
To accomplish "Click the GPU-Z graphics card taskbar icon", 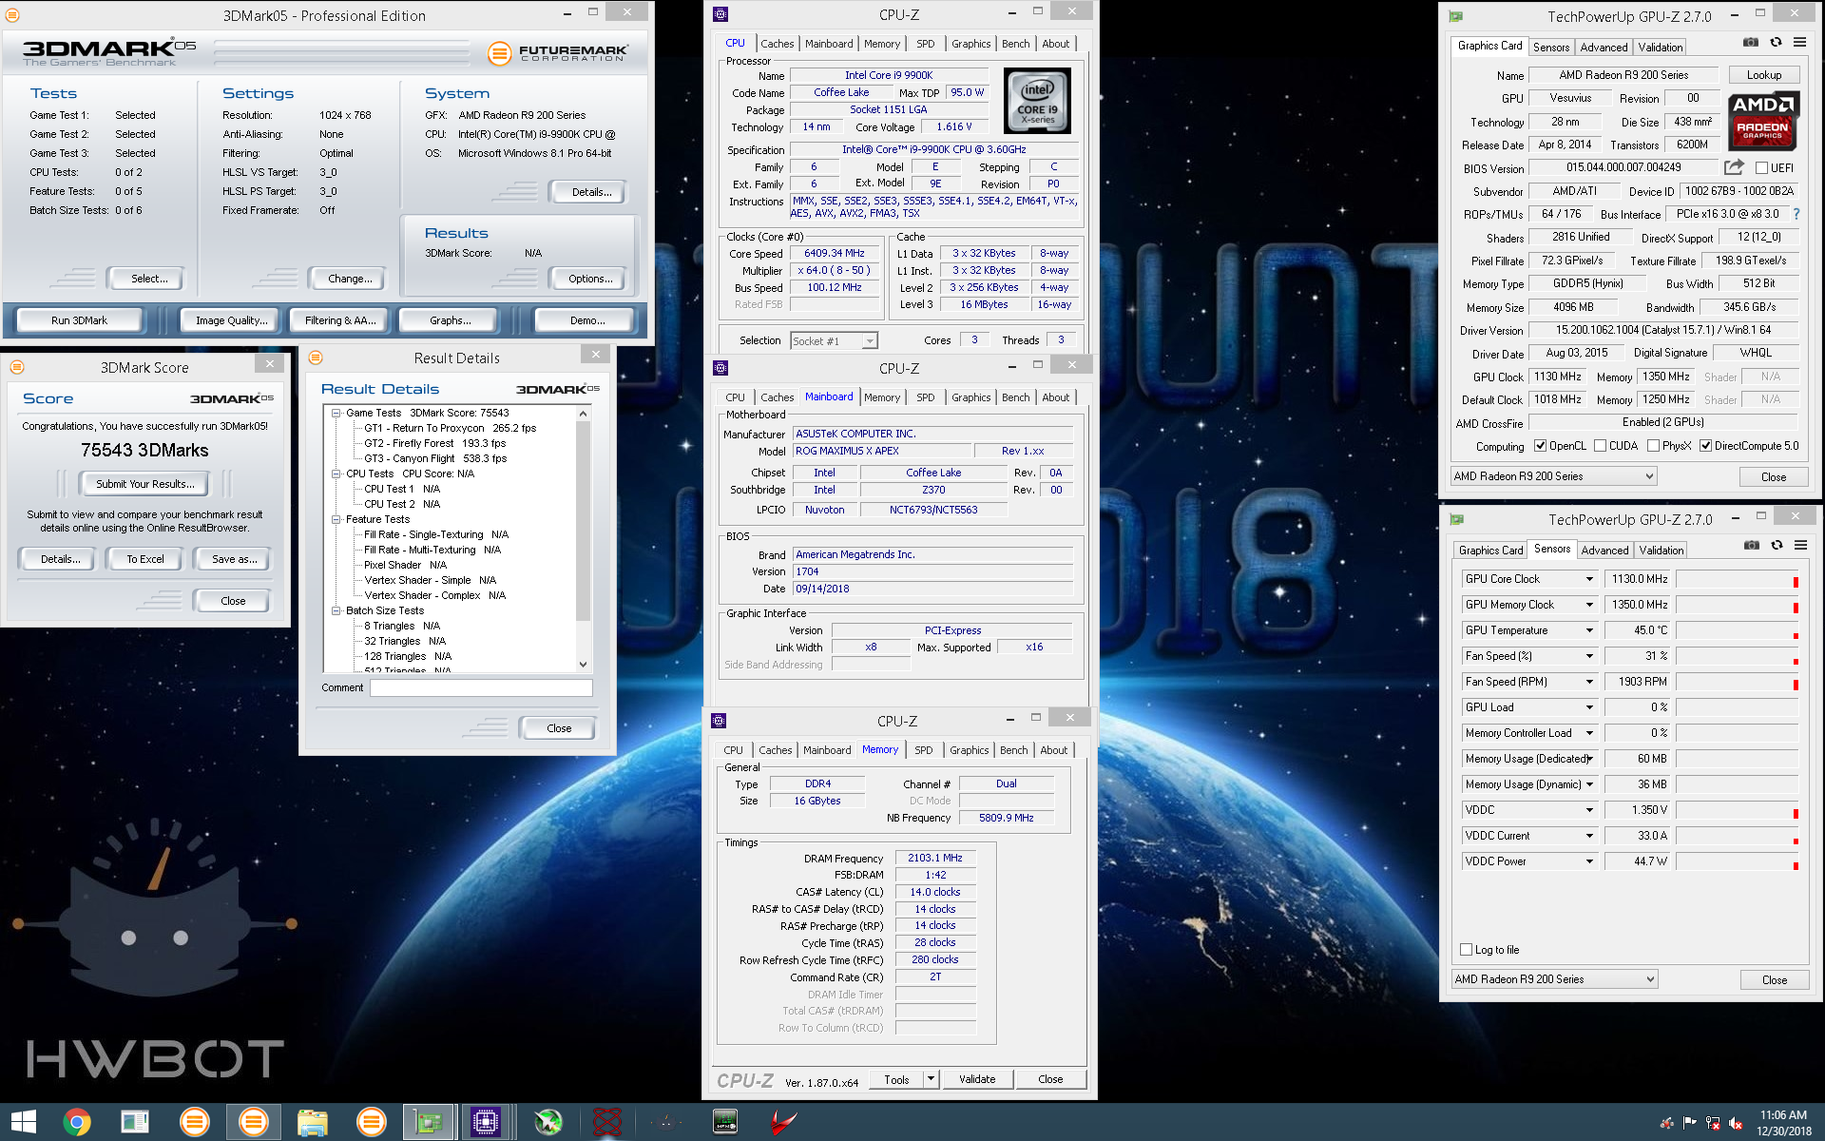I will pos(428,1122).
